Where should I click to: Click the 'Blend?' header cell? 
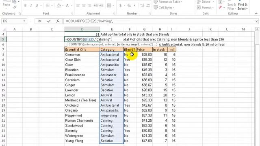[130, 49]
